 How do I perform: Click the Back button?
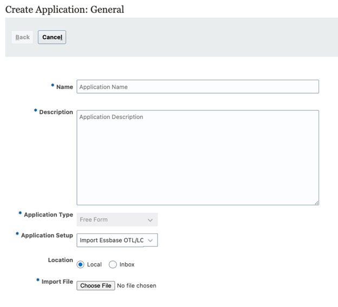point(23,37)
